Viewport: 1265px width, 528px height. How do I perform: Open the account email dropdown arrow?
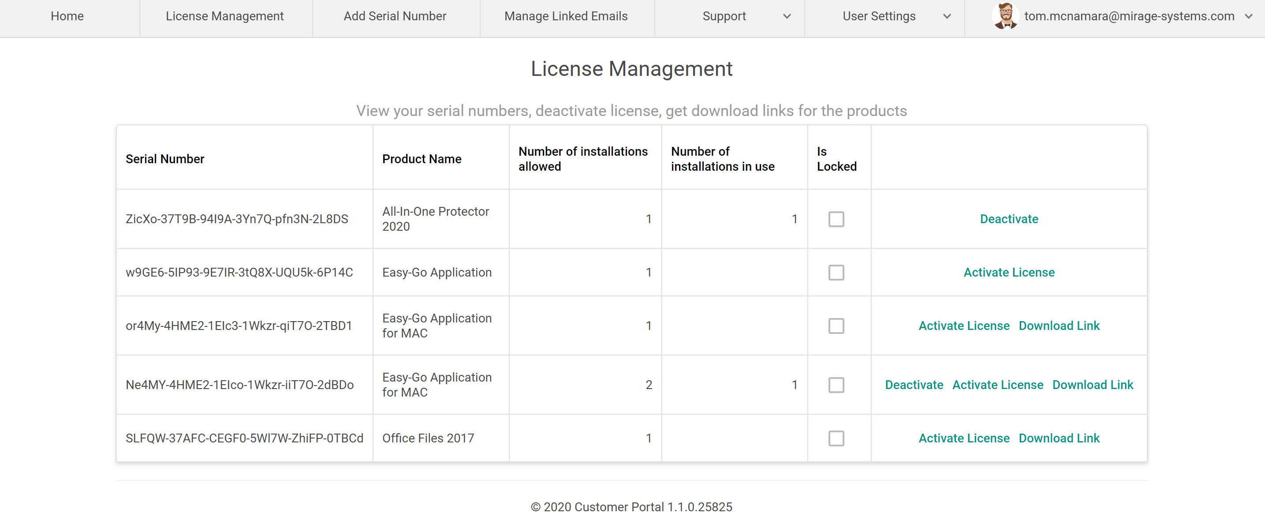click(1248, 16)
